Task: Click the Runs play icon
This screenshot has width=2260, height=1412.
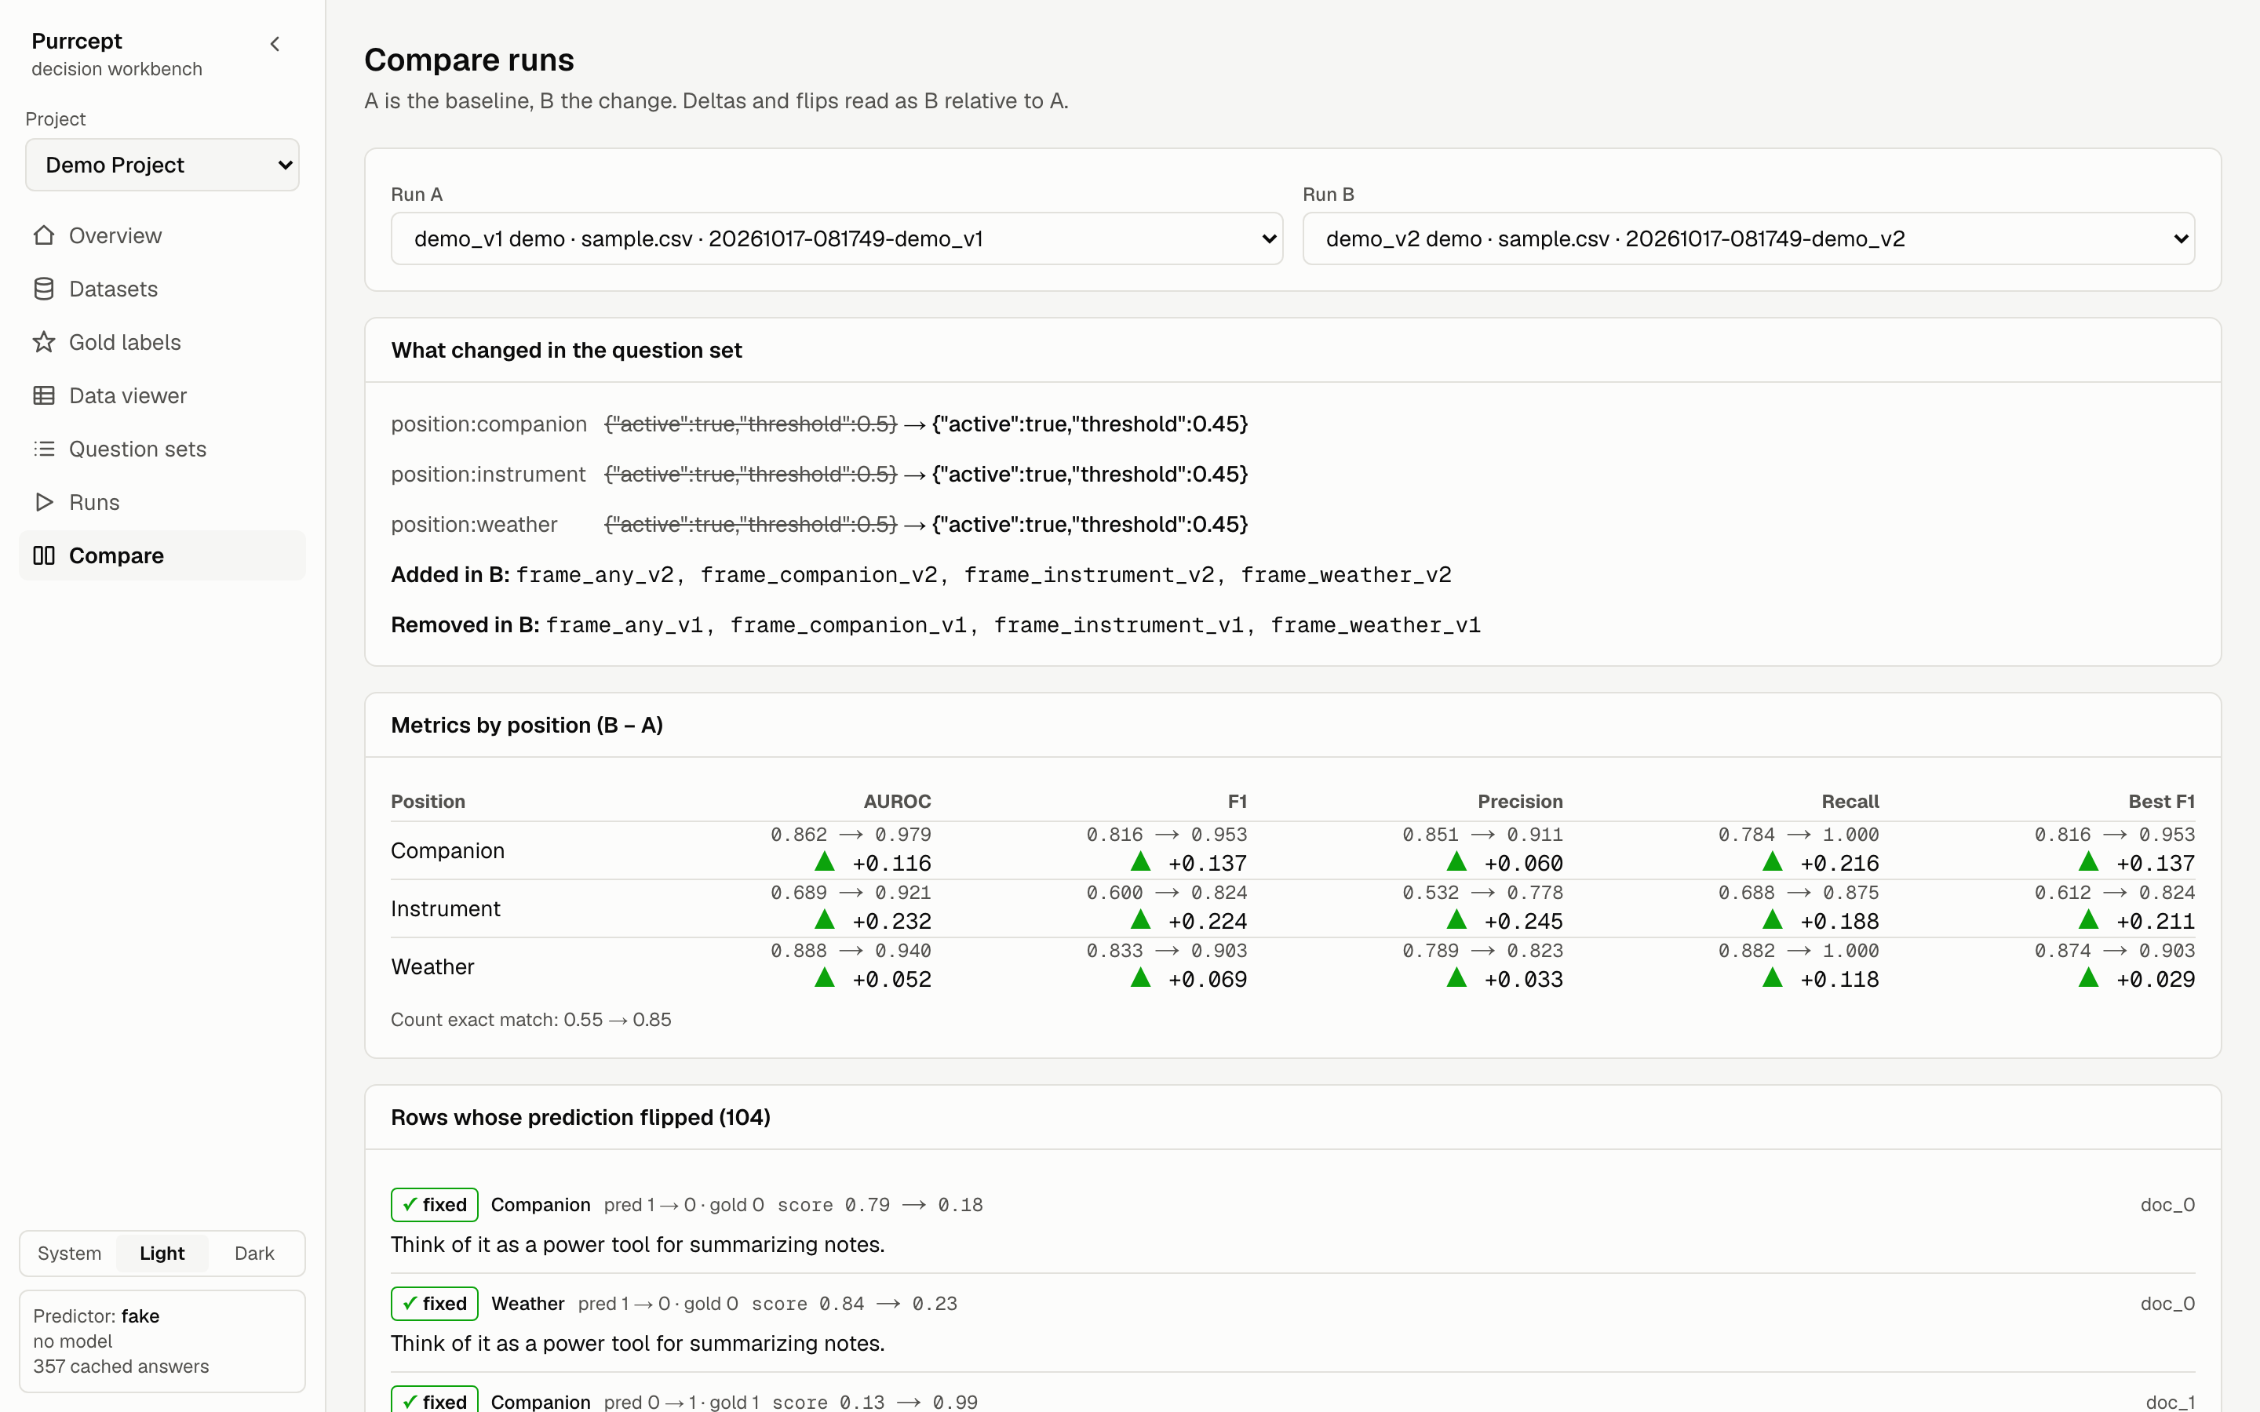Action: click(x=44, y=501)
